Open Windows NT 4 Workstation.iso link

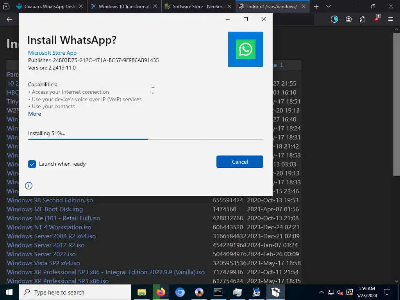(x=49, y=227)
